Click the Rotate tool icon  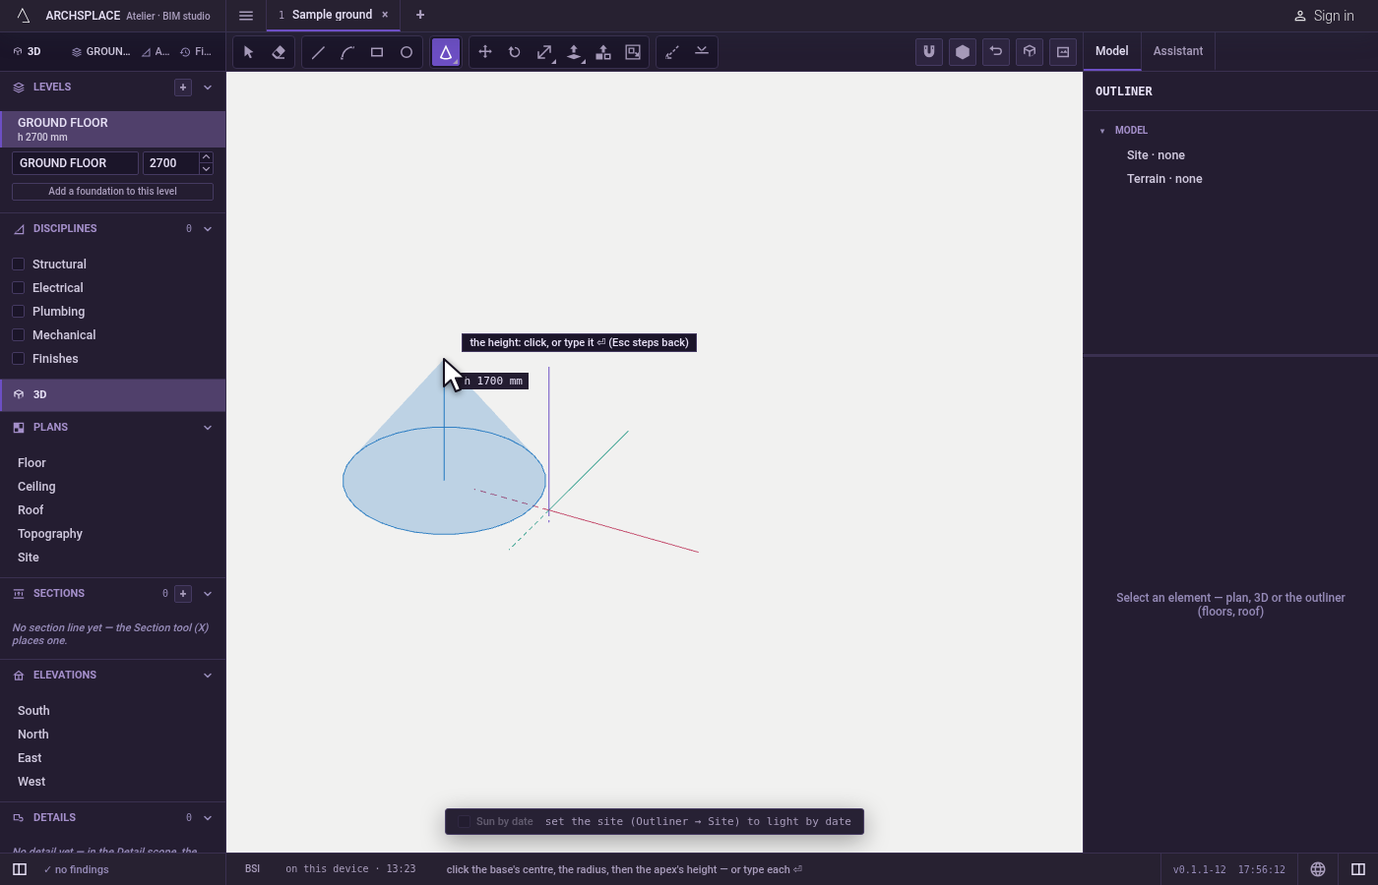point(515,52)
